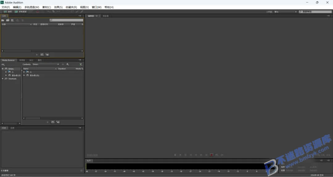Toggle Skip Selection in transport controls
The width and height of the screenshot is (333, 177).
click(222, 155)
